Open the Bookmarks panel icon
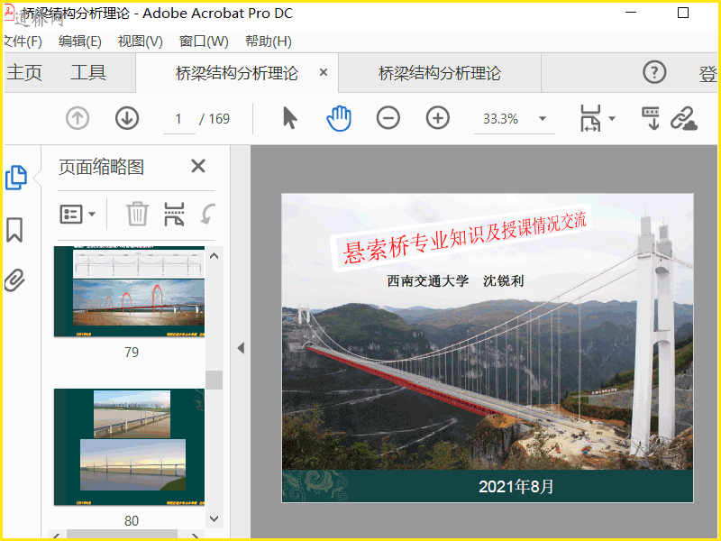Viewport: 721px width, 541px height. (14, 230)
